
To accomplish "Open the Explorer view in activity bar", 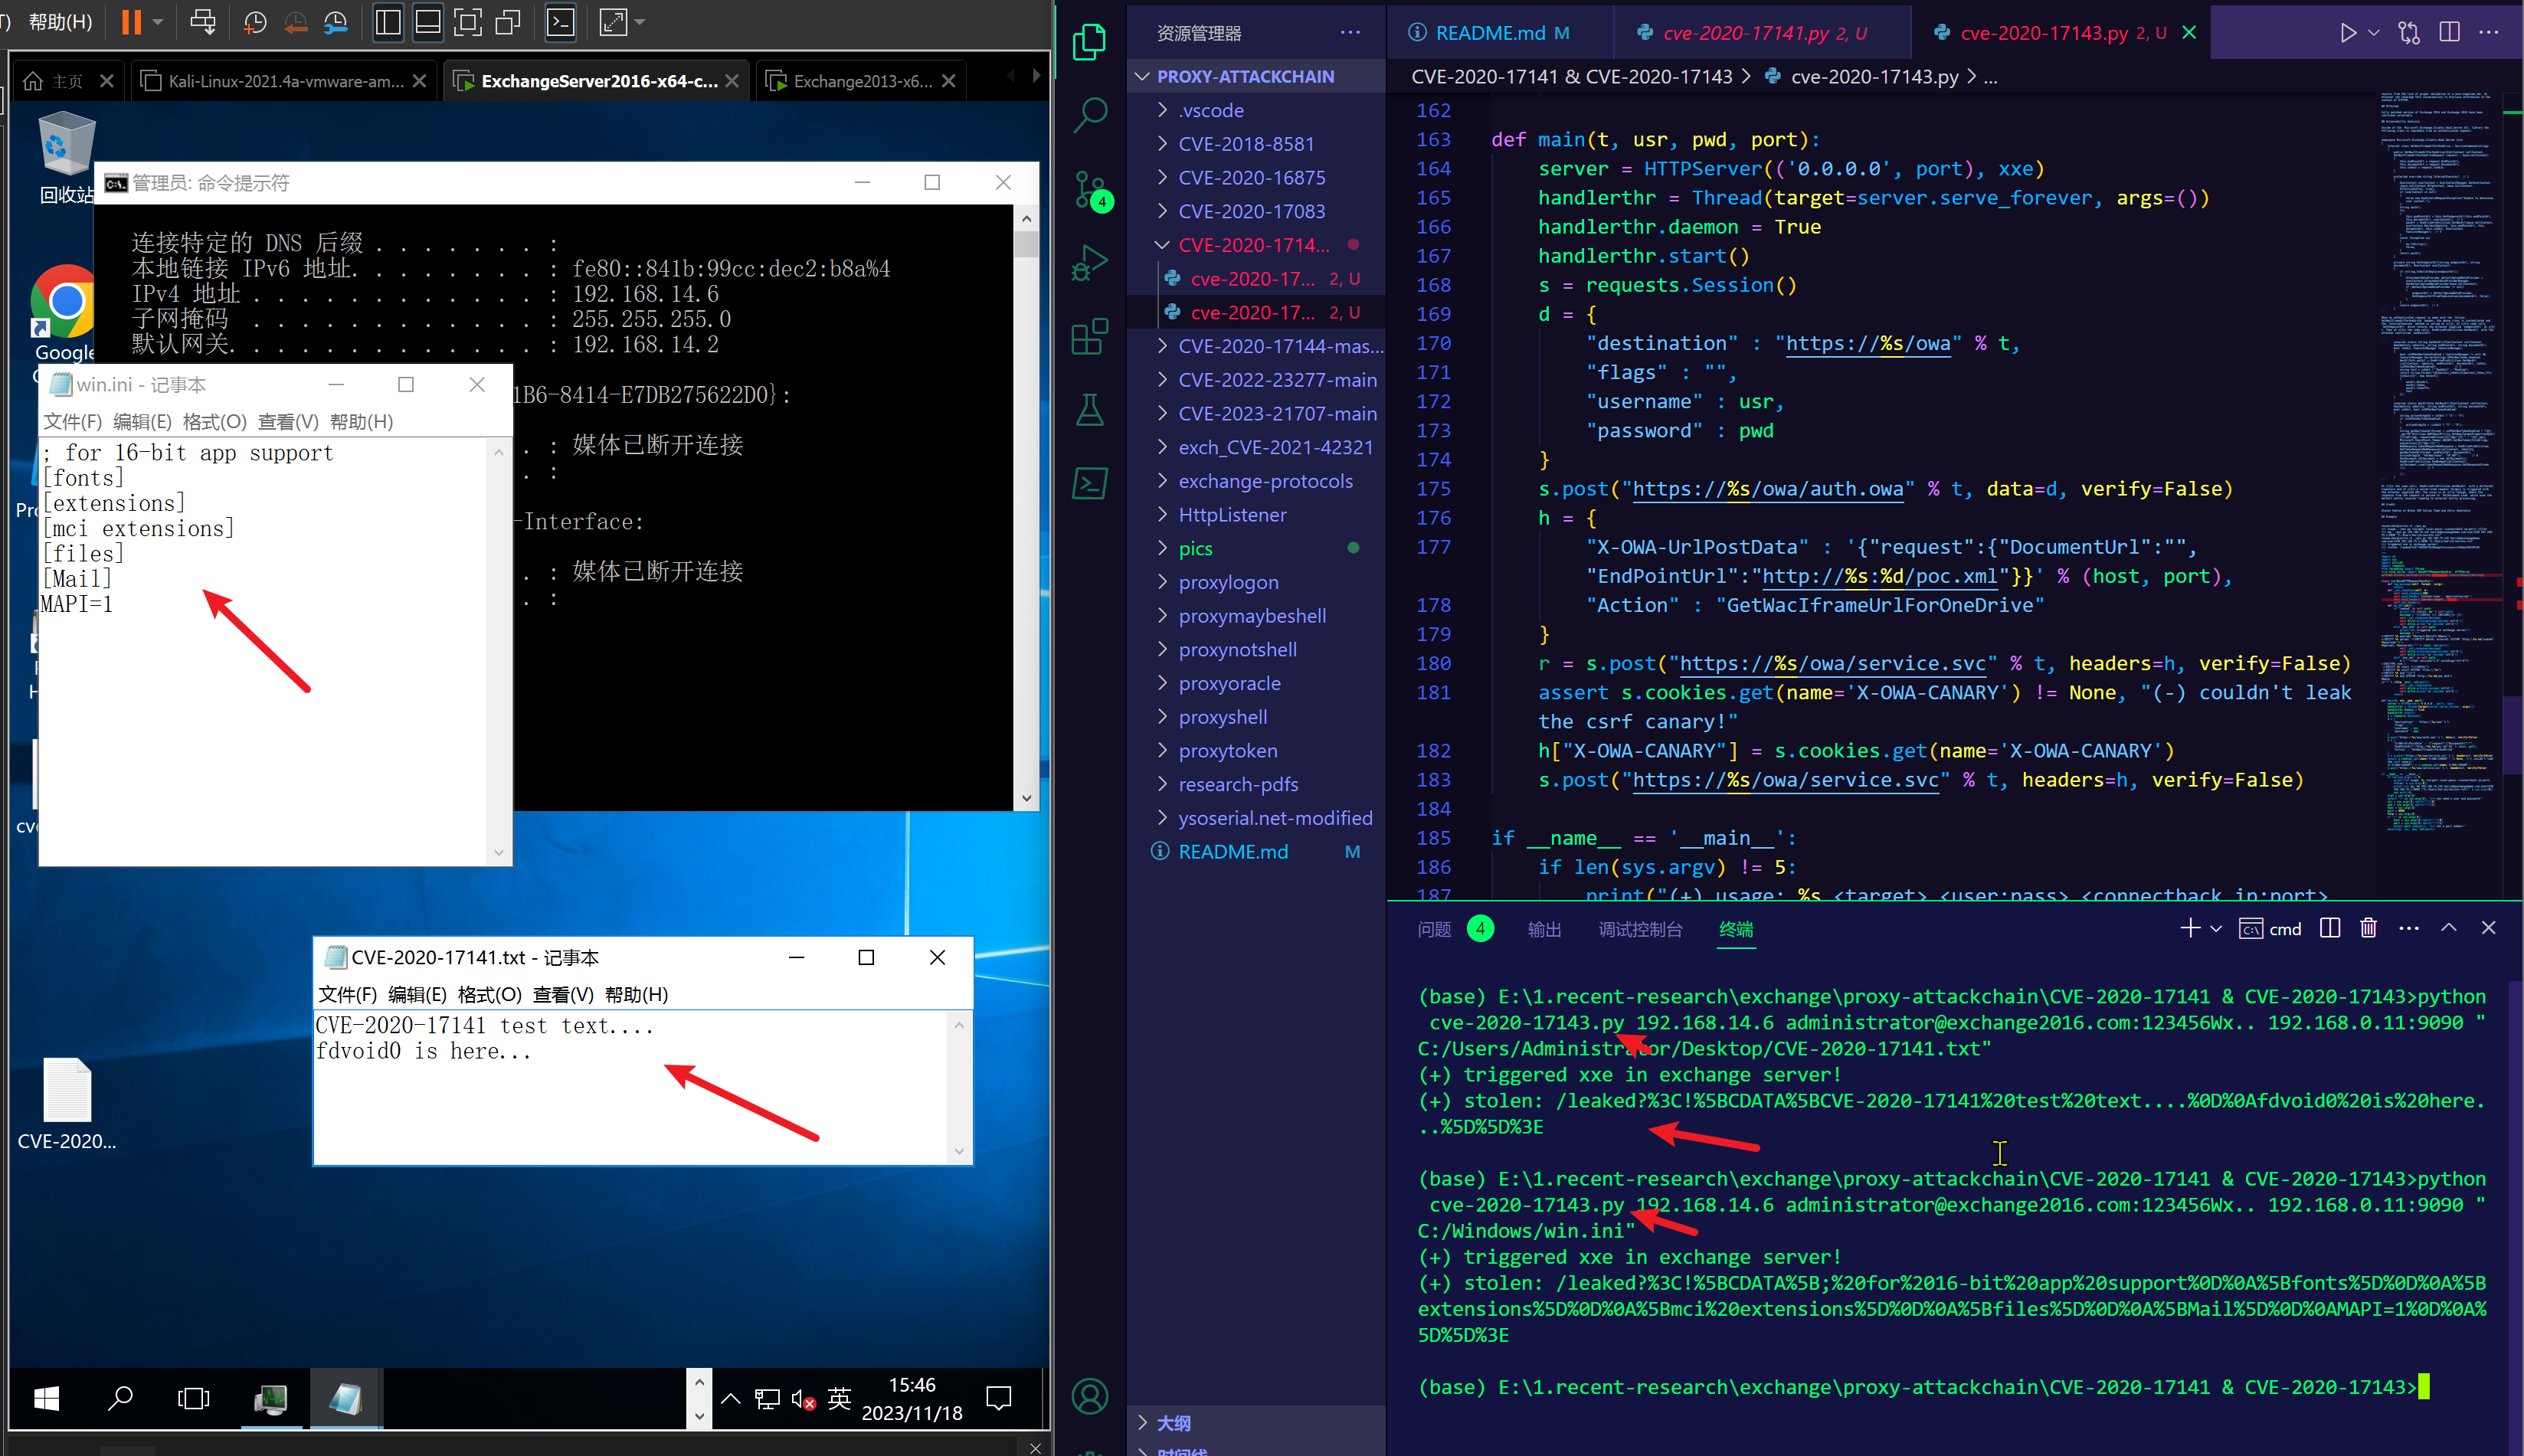I will coord(1089,42).
